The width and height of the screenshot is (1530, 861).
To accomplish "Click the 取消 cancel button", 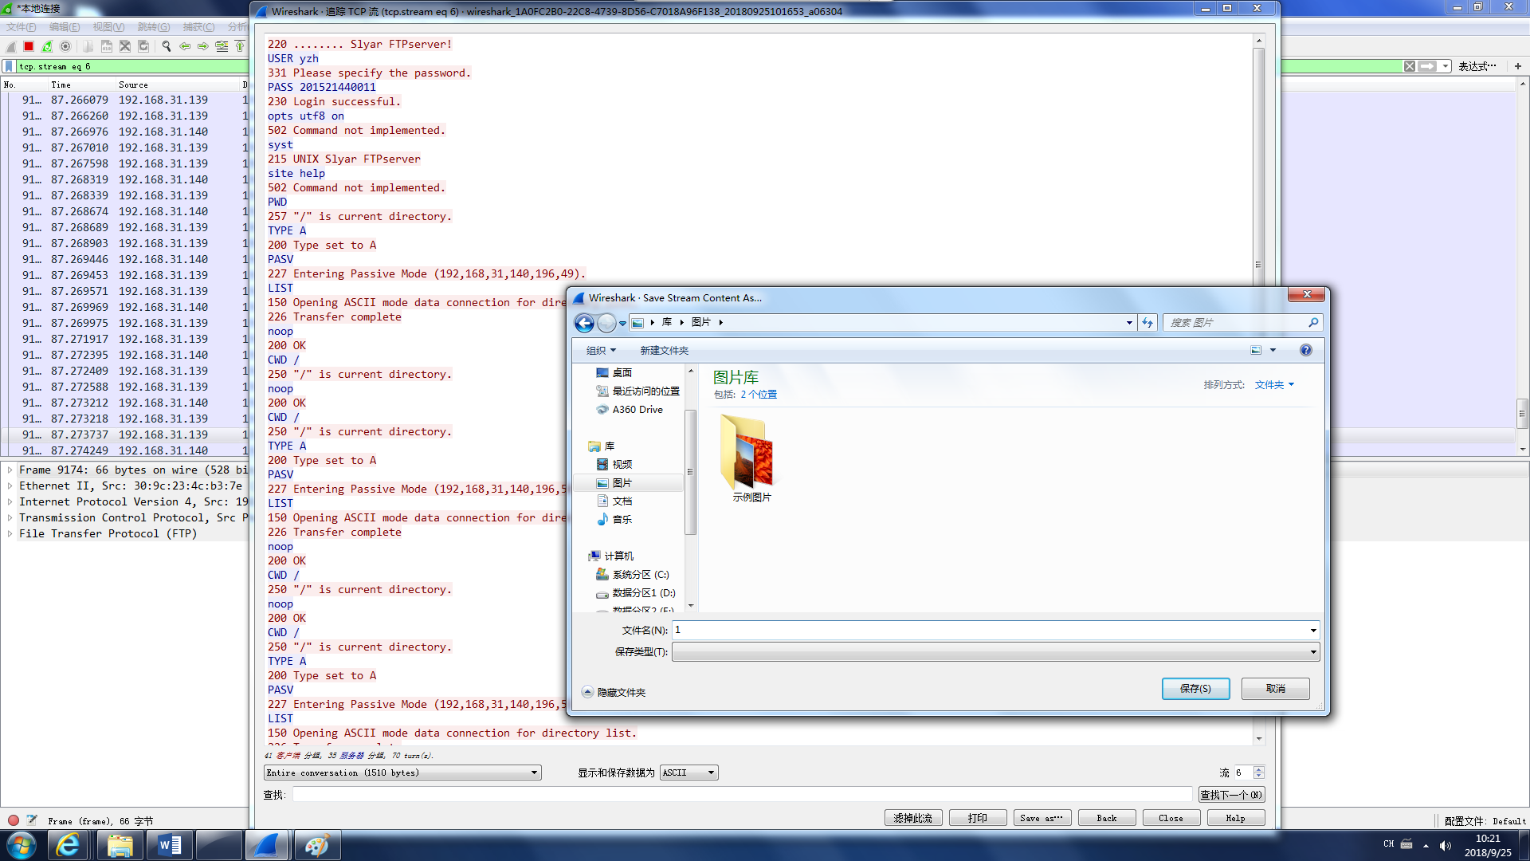I will [x=1275, y=689].
